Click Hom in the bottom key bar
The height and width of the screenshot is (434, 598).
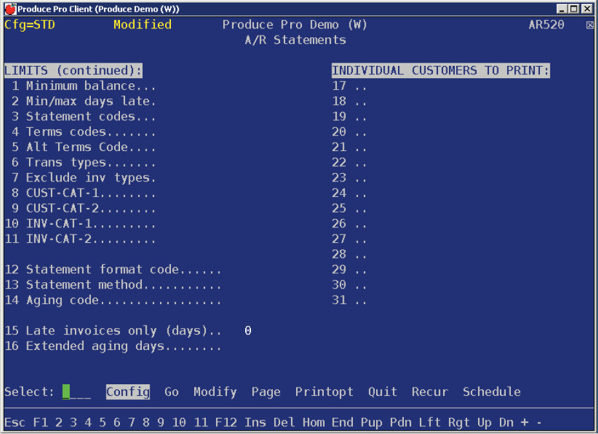(x=314, y=422)
